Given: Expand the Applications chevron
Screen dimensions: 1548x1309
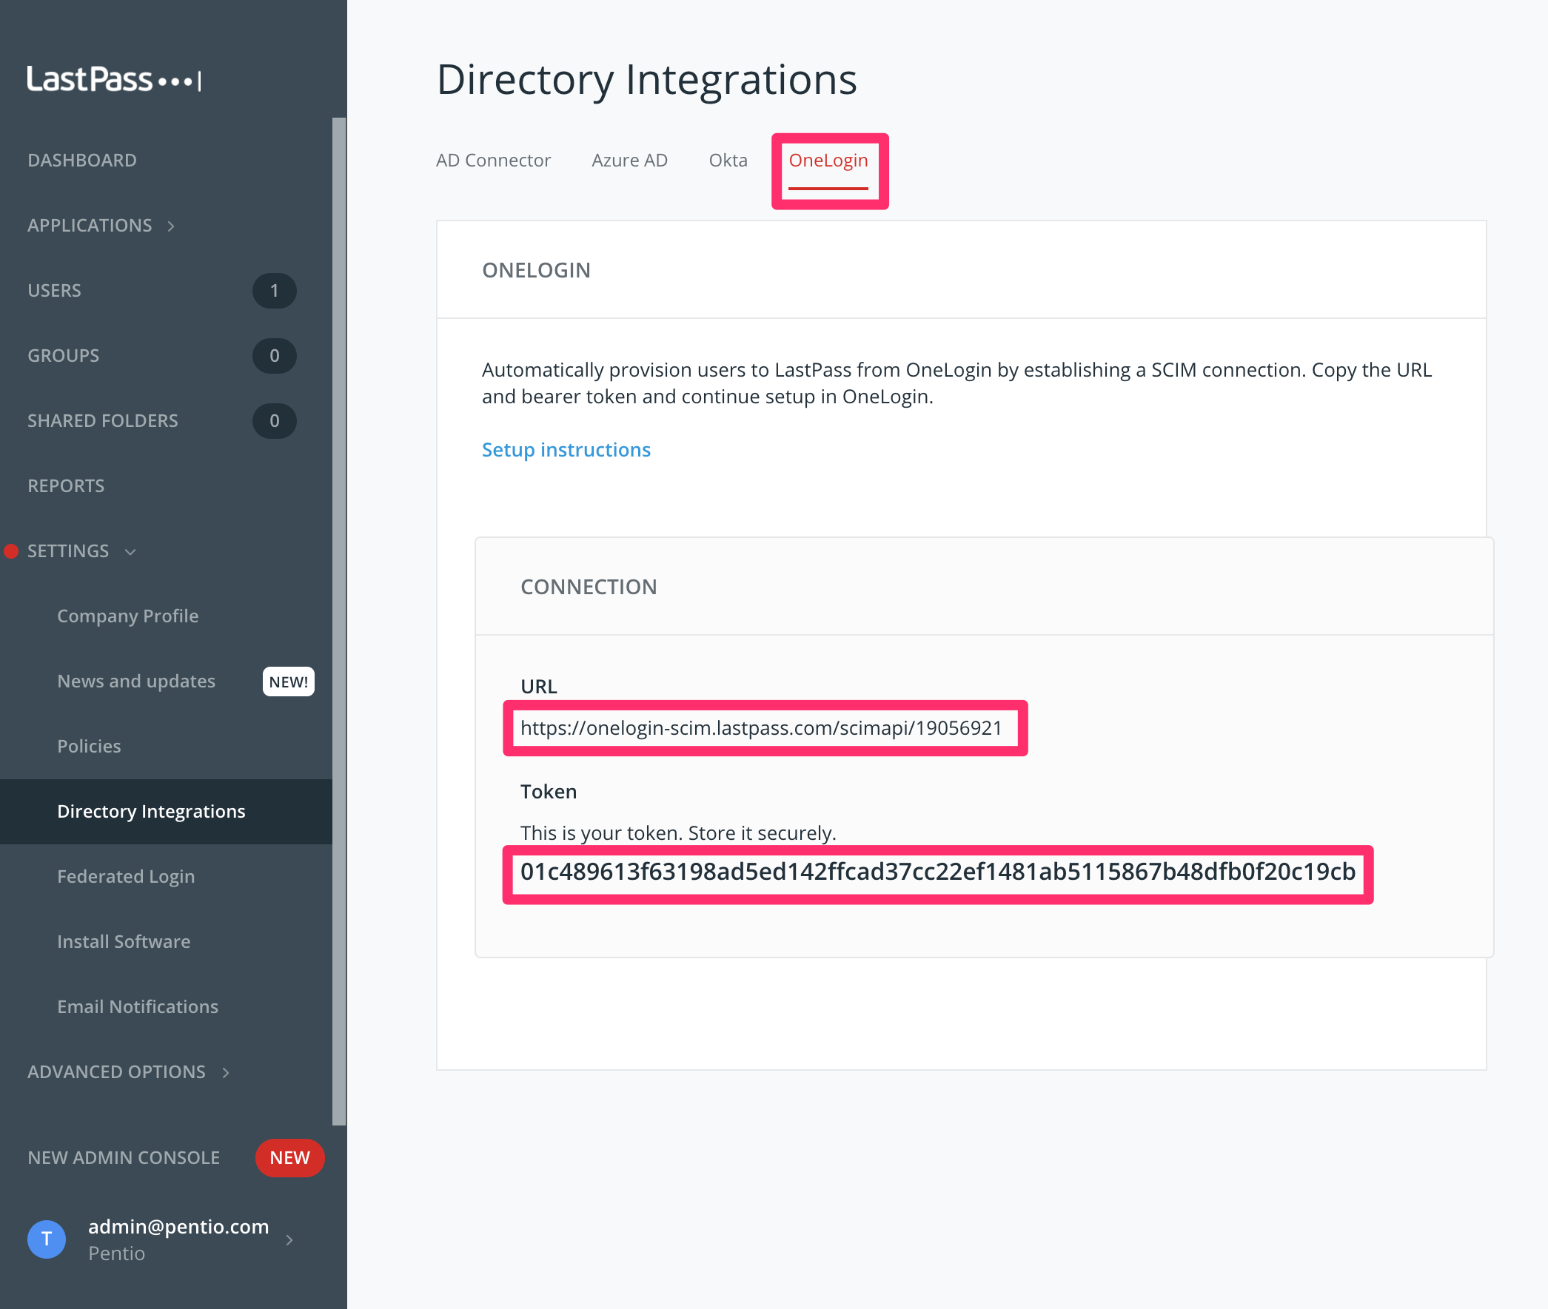Looking at the screenshot, I should pos(171,226).
